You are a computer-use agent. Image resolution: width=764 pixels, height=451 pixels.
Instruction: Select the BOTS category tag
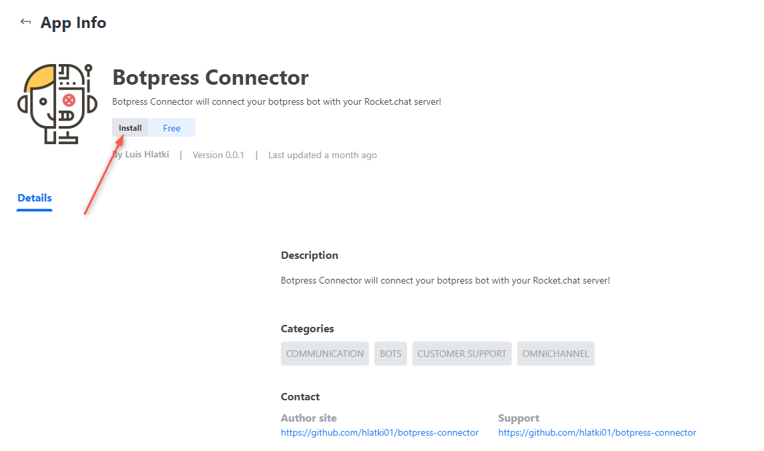[x=391, y=354]
